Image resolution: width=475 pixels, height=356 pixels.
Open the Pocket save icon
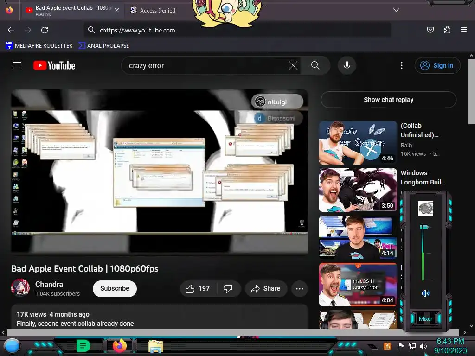430,30
